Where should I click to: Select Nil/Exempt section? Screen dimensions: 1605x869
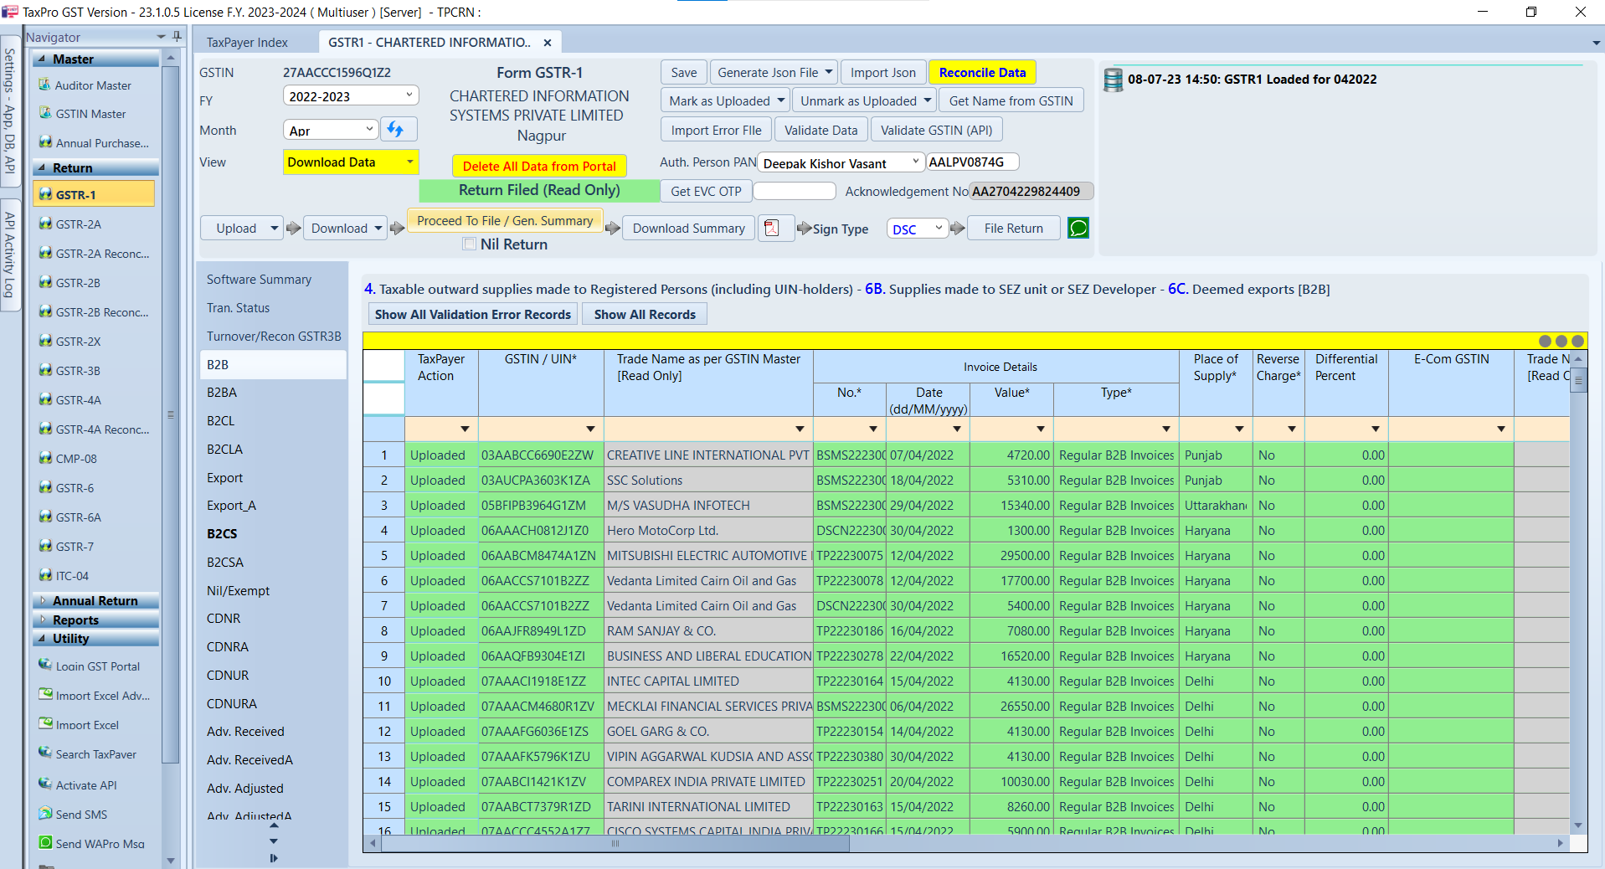238,591
